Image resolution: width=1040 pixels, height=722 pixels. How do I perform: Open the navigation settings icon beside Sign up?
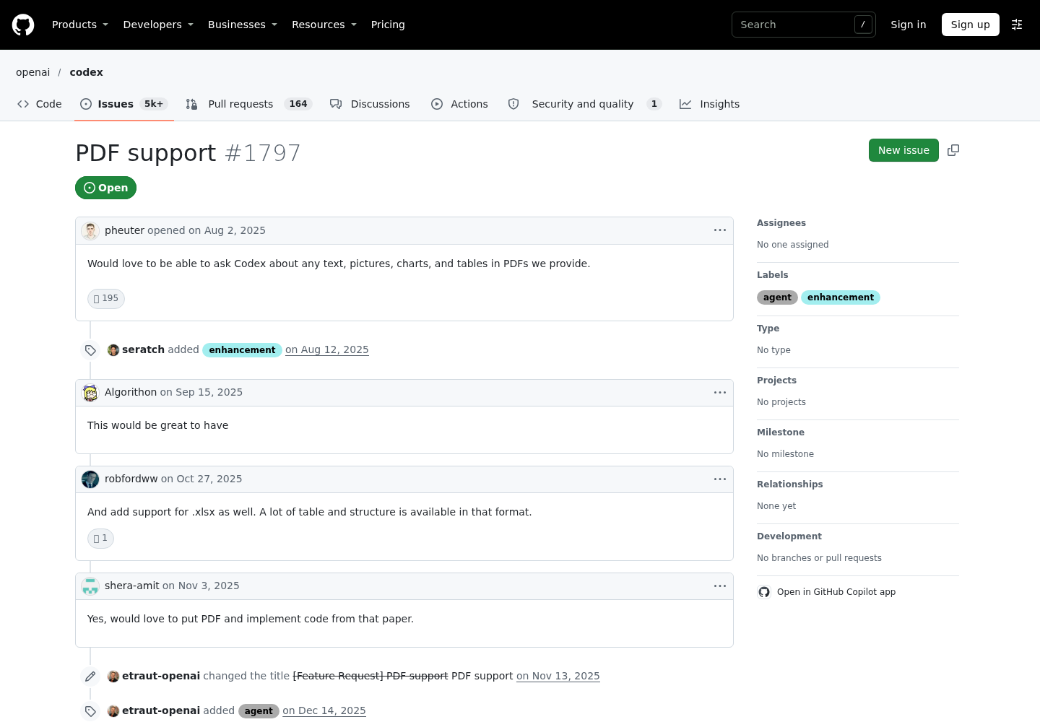coord(1017,25)
